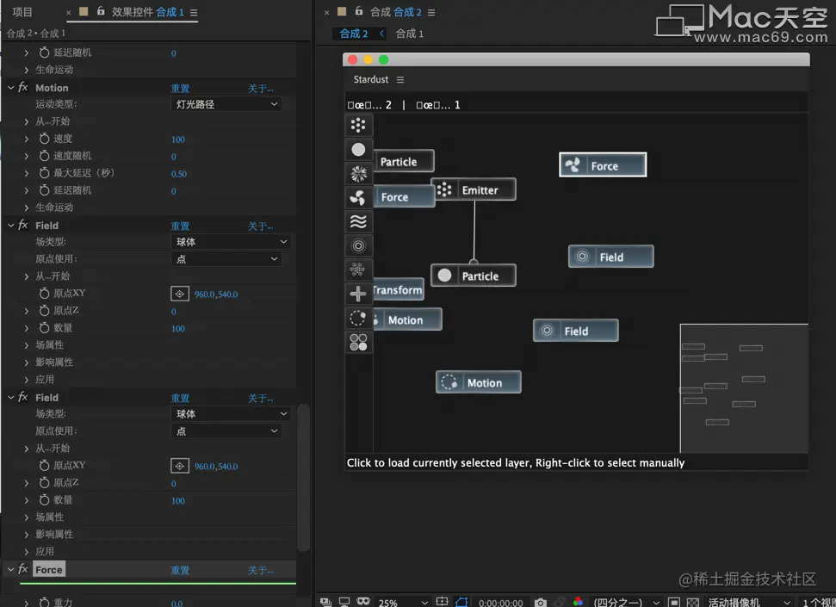Show channel with RGB color icon

578,602
